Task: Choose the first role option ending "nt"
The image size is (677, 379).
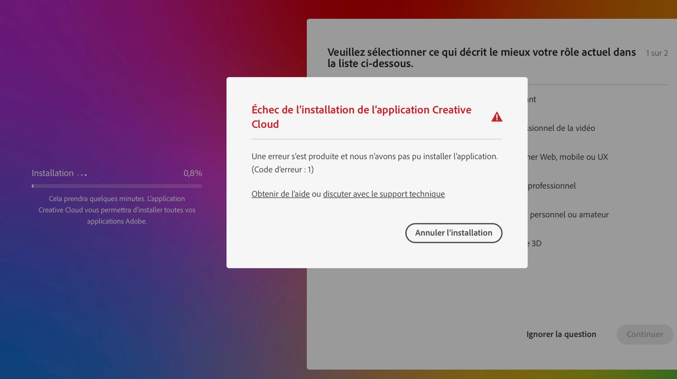Action: (x=532, y=100)
